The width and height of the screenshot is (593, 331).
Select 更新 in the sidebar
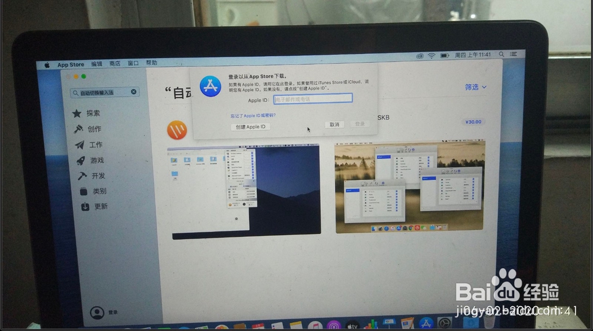(x=94, y=207)
